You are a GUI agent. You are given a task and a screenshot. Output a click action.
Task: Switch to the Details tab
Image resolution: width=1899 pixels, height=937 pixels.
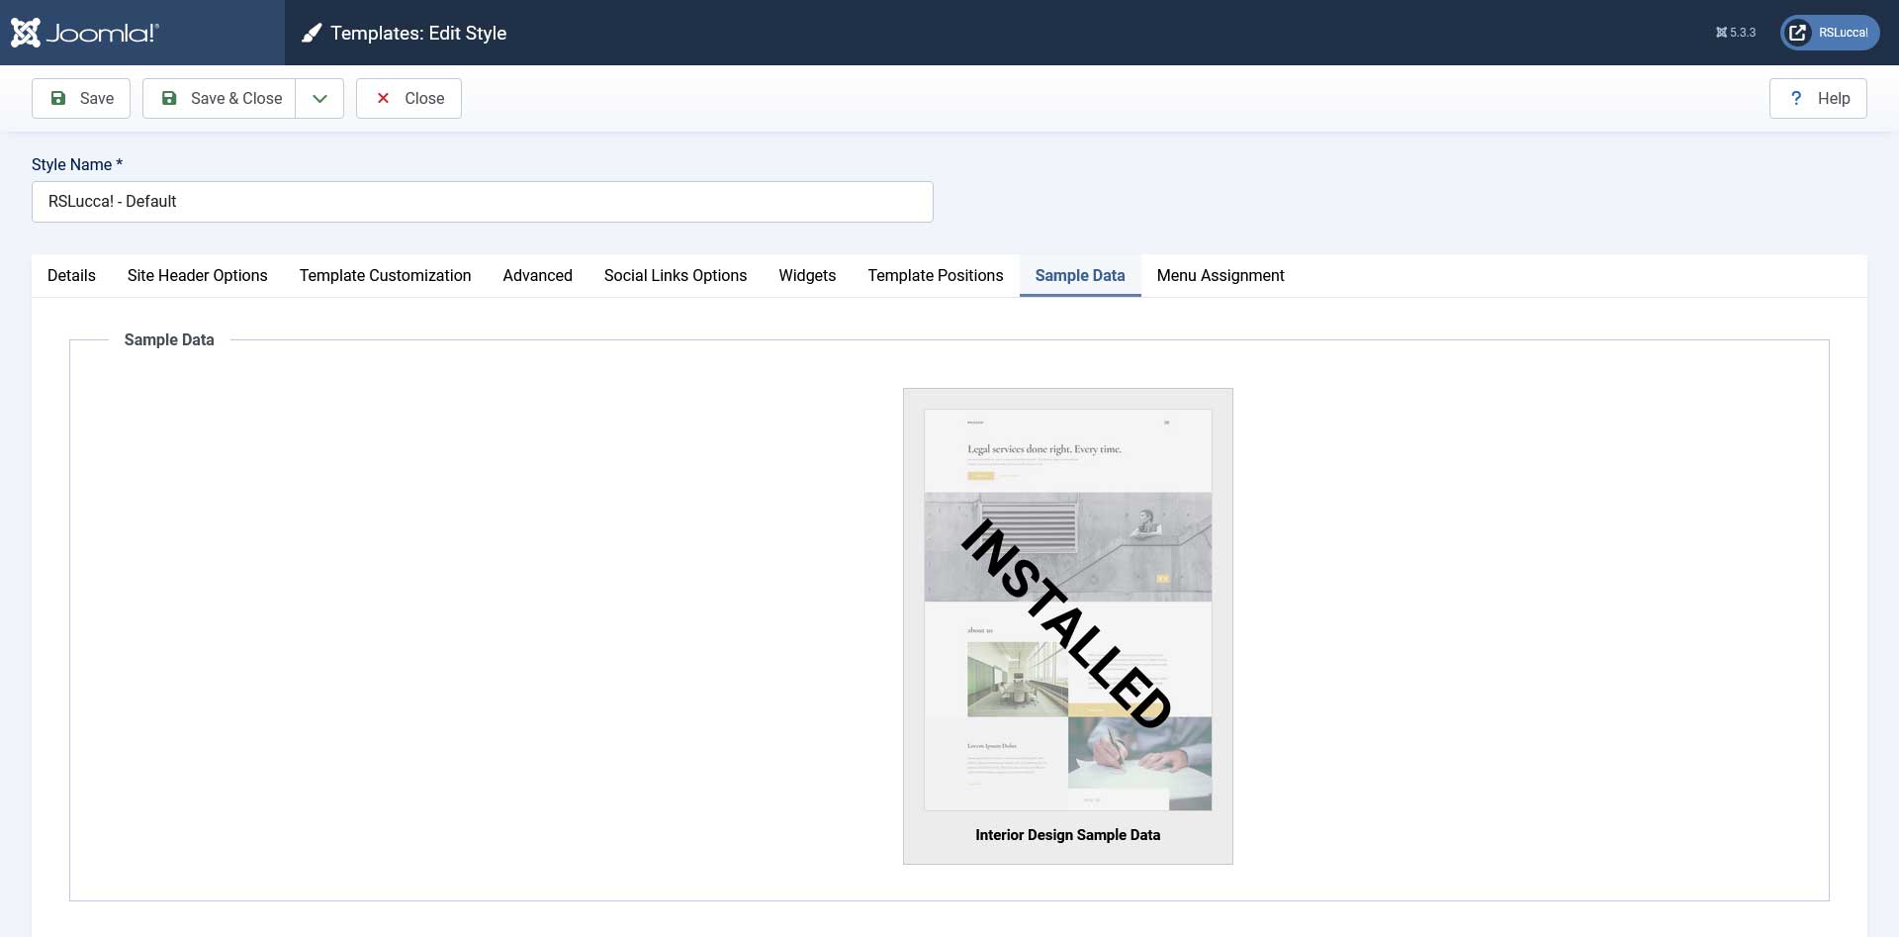[71, 275]
